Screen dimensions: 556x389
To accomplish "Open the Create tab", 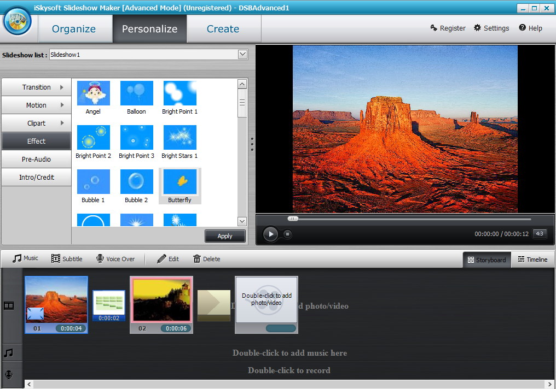I will tap(223, 28).
